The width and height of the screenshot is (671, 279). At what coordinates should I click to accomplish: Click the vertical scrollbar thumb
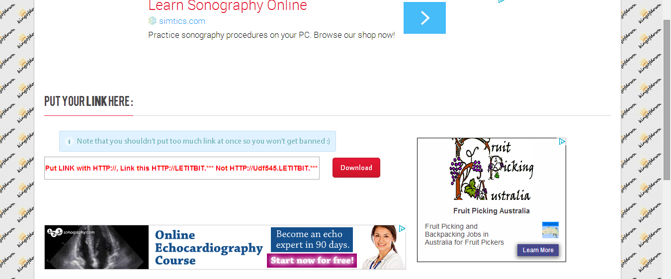pyautogui.click(x=667, y=99)
